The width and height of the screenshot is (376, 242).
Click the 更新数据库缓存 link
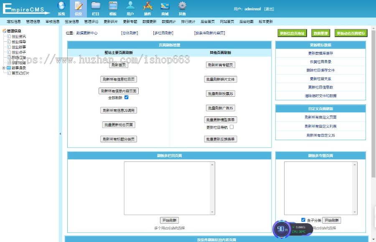pos(320,53)
